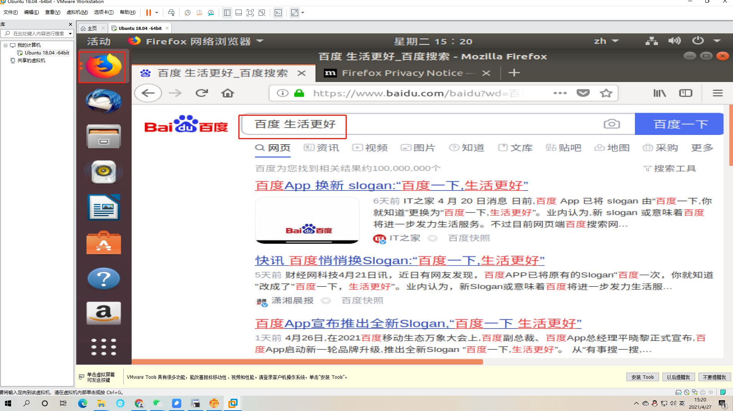Viewport: 733px width, 411px height.
Task: Open Amazon launcher in the dock
Action: (x=103, y=313)
